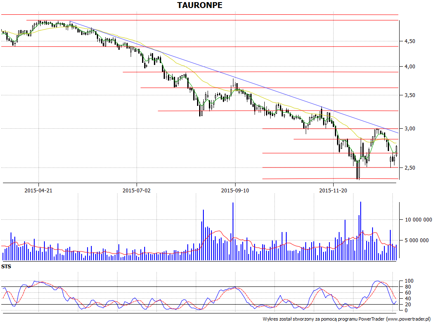Click the September volume spike bar
Viewport: 433px width, 324px height.
[x=233, y=232]
